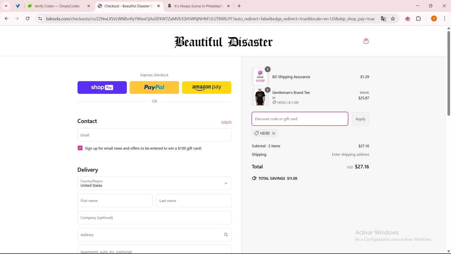The image size is (451, 254).
Task: Go back to the previous page
Action: [x=7, y=19]
